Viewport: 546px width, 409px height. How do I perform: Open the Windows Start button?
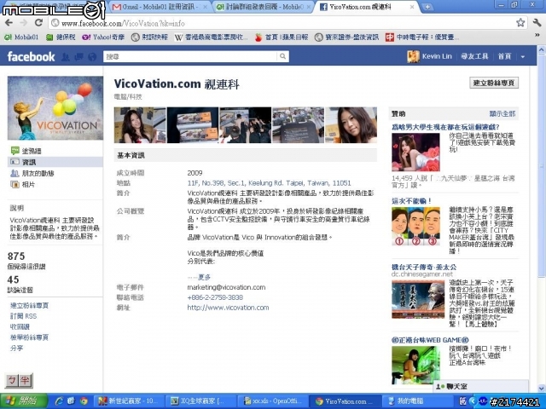coord(24,401)
